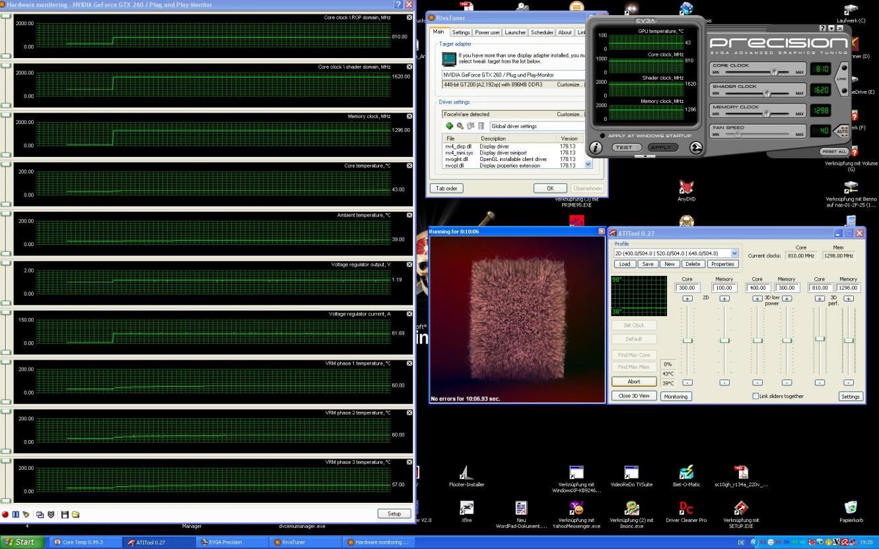
Task: Increase the 2D Core clock with plus button
Action: point(687,298)
